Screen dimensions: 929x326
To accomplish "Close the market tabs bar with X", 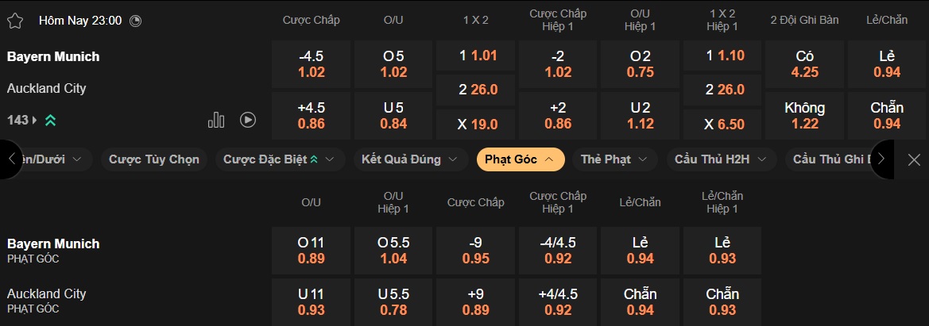I will point(914,159).
